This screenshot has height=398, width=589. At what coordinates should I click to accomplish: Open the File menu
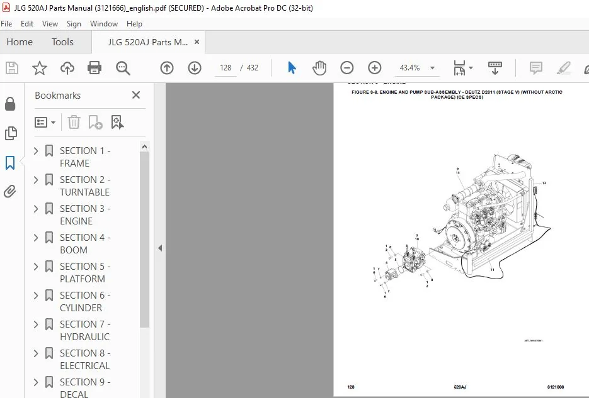(6, 24)
